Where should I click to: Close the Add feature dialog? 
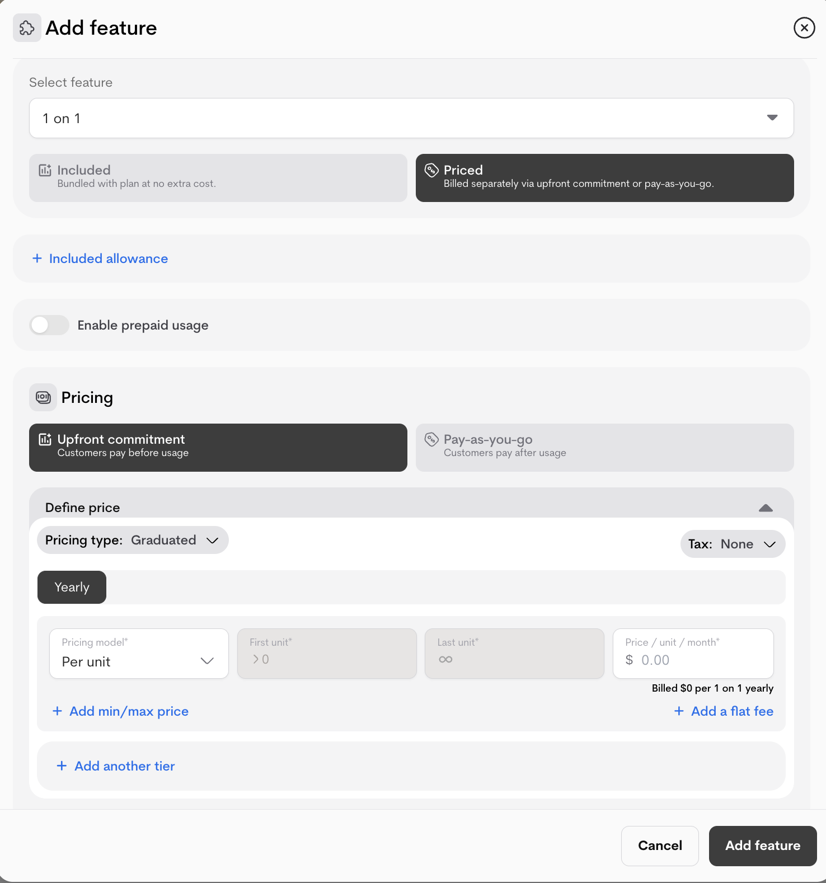[x=804, y=27]
